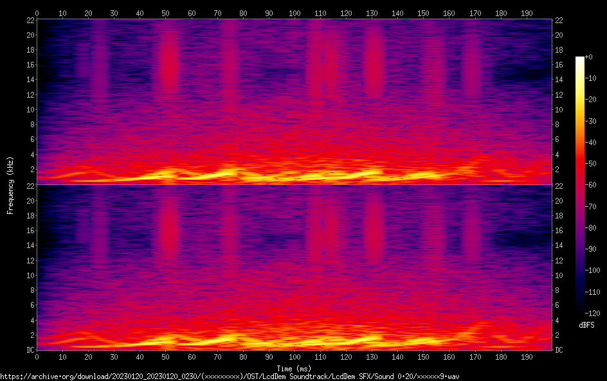Click the "Frequency (kHz)" vertical axis label
This screenshot has height=381, width=607.
pyautogui.click(x=10, y=184)
